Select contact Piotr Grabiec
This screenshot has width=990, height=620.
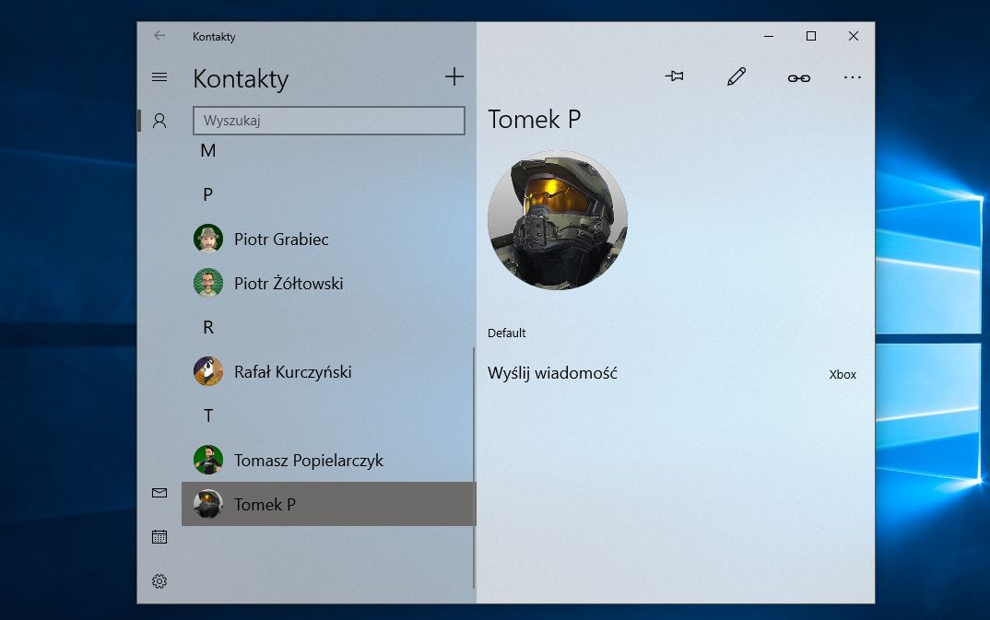click(x=327, y=239)
